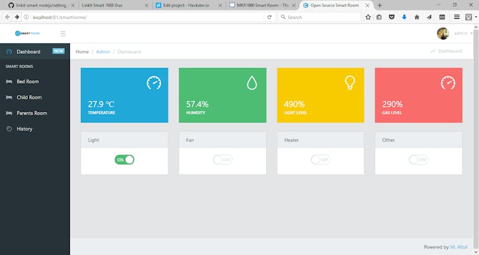This screenshot has height=255, width=479.
Task: Switch to linkit-smart-nodejs GitHub tab
Action: (x=42, y=5)
